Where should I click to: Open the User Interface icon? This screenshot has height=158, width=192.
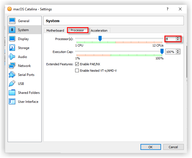pos(12,102)
